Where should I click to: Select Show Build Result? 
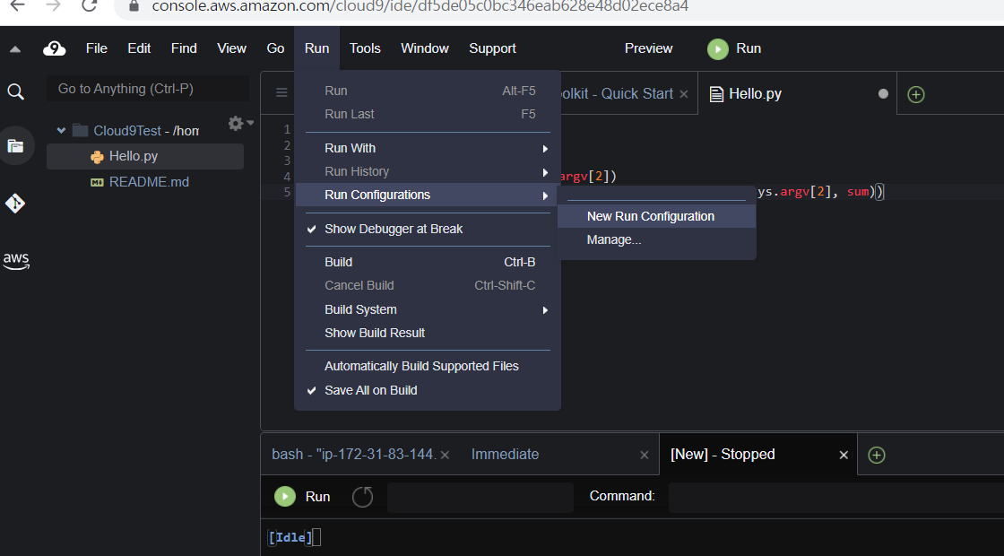(428, 333)
